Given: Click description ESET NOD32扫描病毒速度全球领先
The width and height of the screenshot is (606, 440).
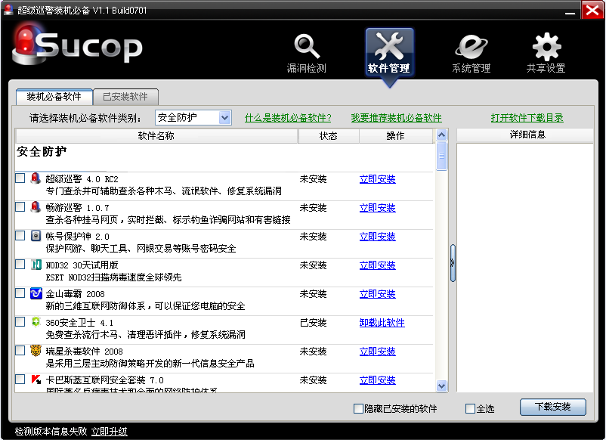Looking at the screenshot, I should click(x=113, y=277).
